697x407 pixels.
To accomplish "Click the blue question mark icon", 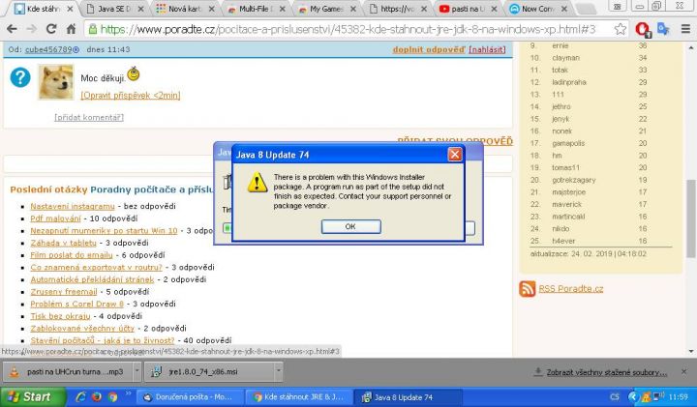I will tap(20, 77).
